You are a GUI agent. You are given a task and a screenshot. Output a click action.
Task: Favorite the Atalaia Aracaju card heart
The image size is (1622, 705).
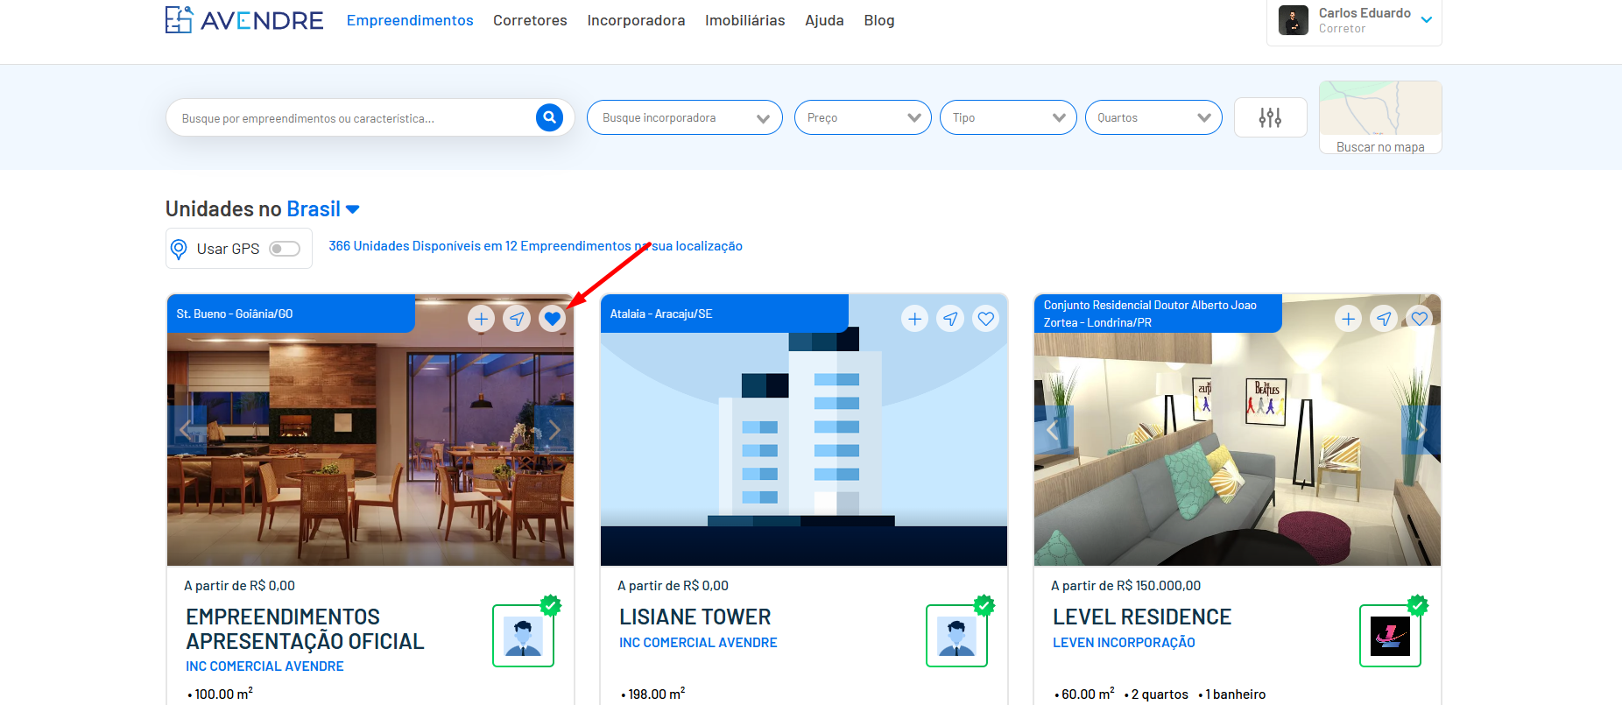click(x=986, y=319)
